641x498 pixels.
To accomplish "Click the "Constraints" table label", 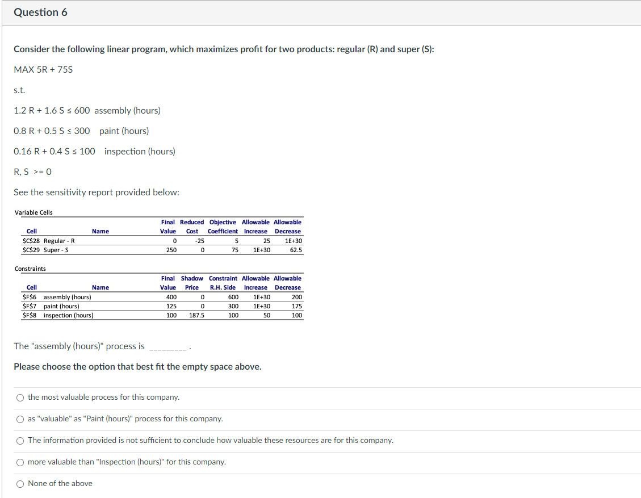I will pyautogui.click(x=30, y=268).
